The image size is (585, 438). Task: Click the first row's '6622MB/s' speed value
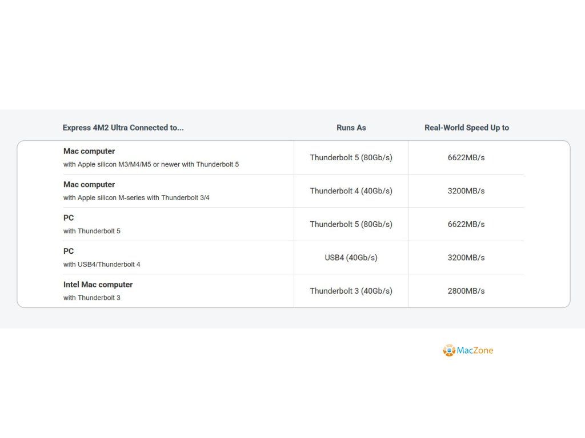pyautogui.click(x=466, y=157)
